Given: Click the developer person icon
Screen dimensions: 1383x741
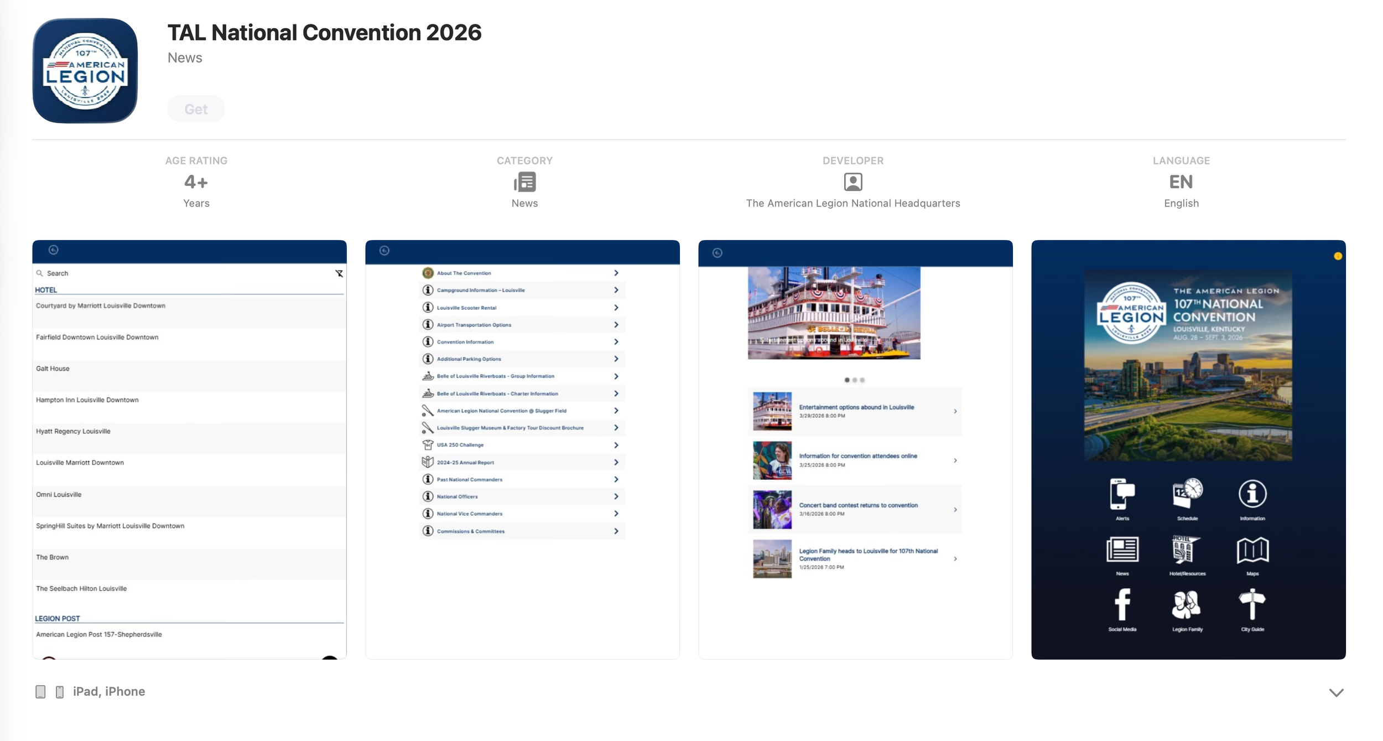Looking at the screenshot, I should point(853,182).
